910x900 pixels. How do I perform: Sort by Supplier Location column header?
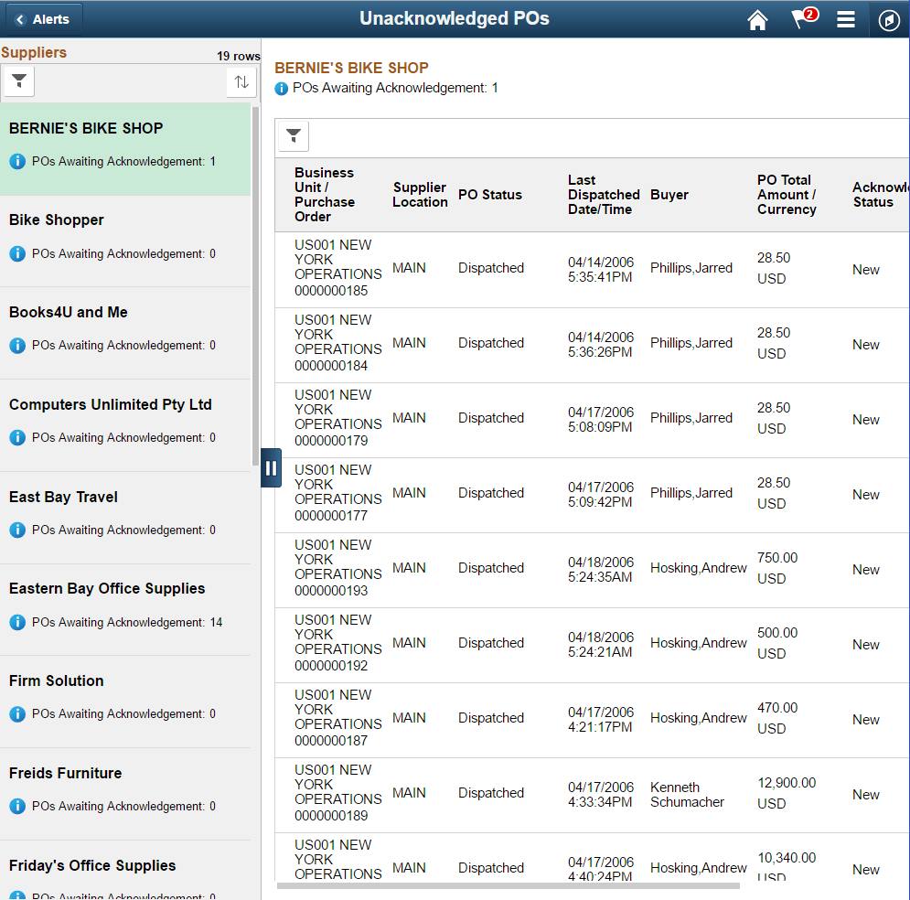coord(420,195)
